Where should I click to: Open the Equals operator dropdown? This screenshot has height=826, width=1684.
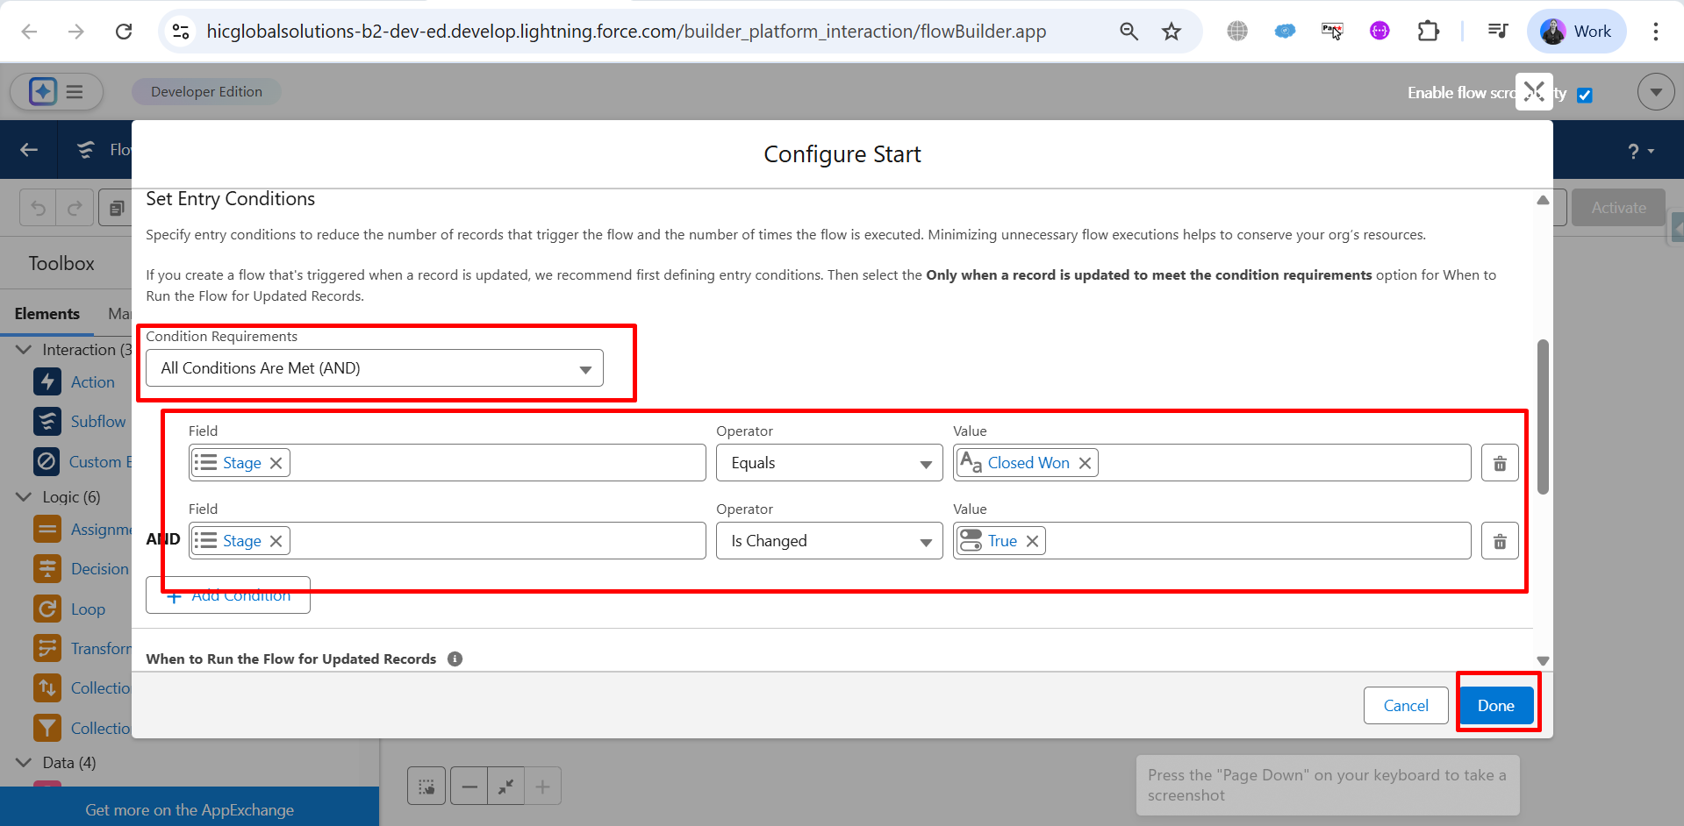point(829,463)
